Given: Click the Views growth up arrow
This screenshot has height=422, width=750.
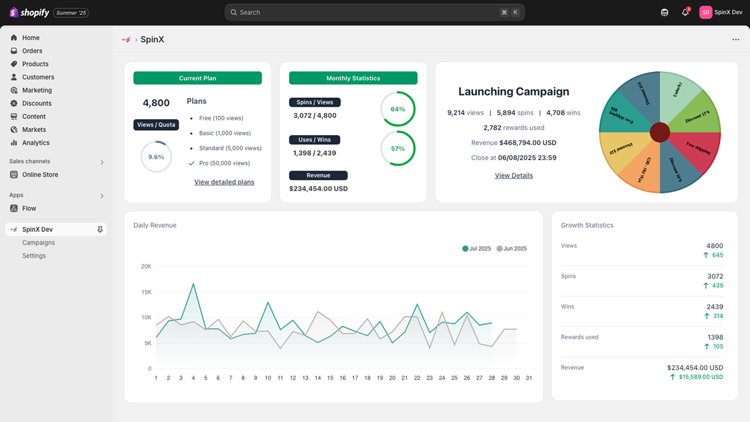Looking at the screenshot, I should click(706, 255).
